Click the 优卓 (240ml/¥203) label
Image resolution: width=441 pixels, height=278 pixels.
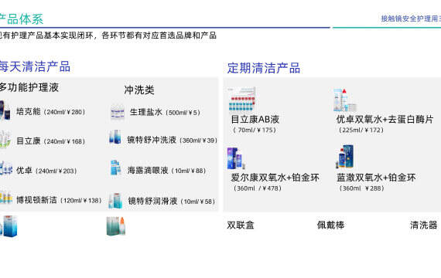point(46,171)
